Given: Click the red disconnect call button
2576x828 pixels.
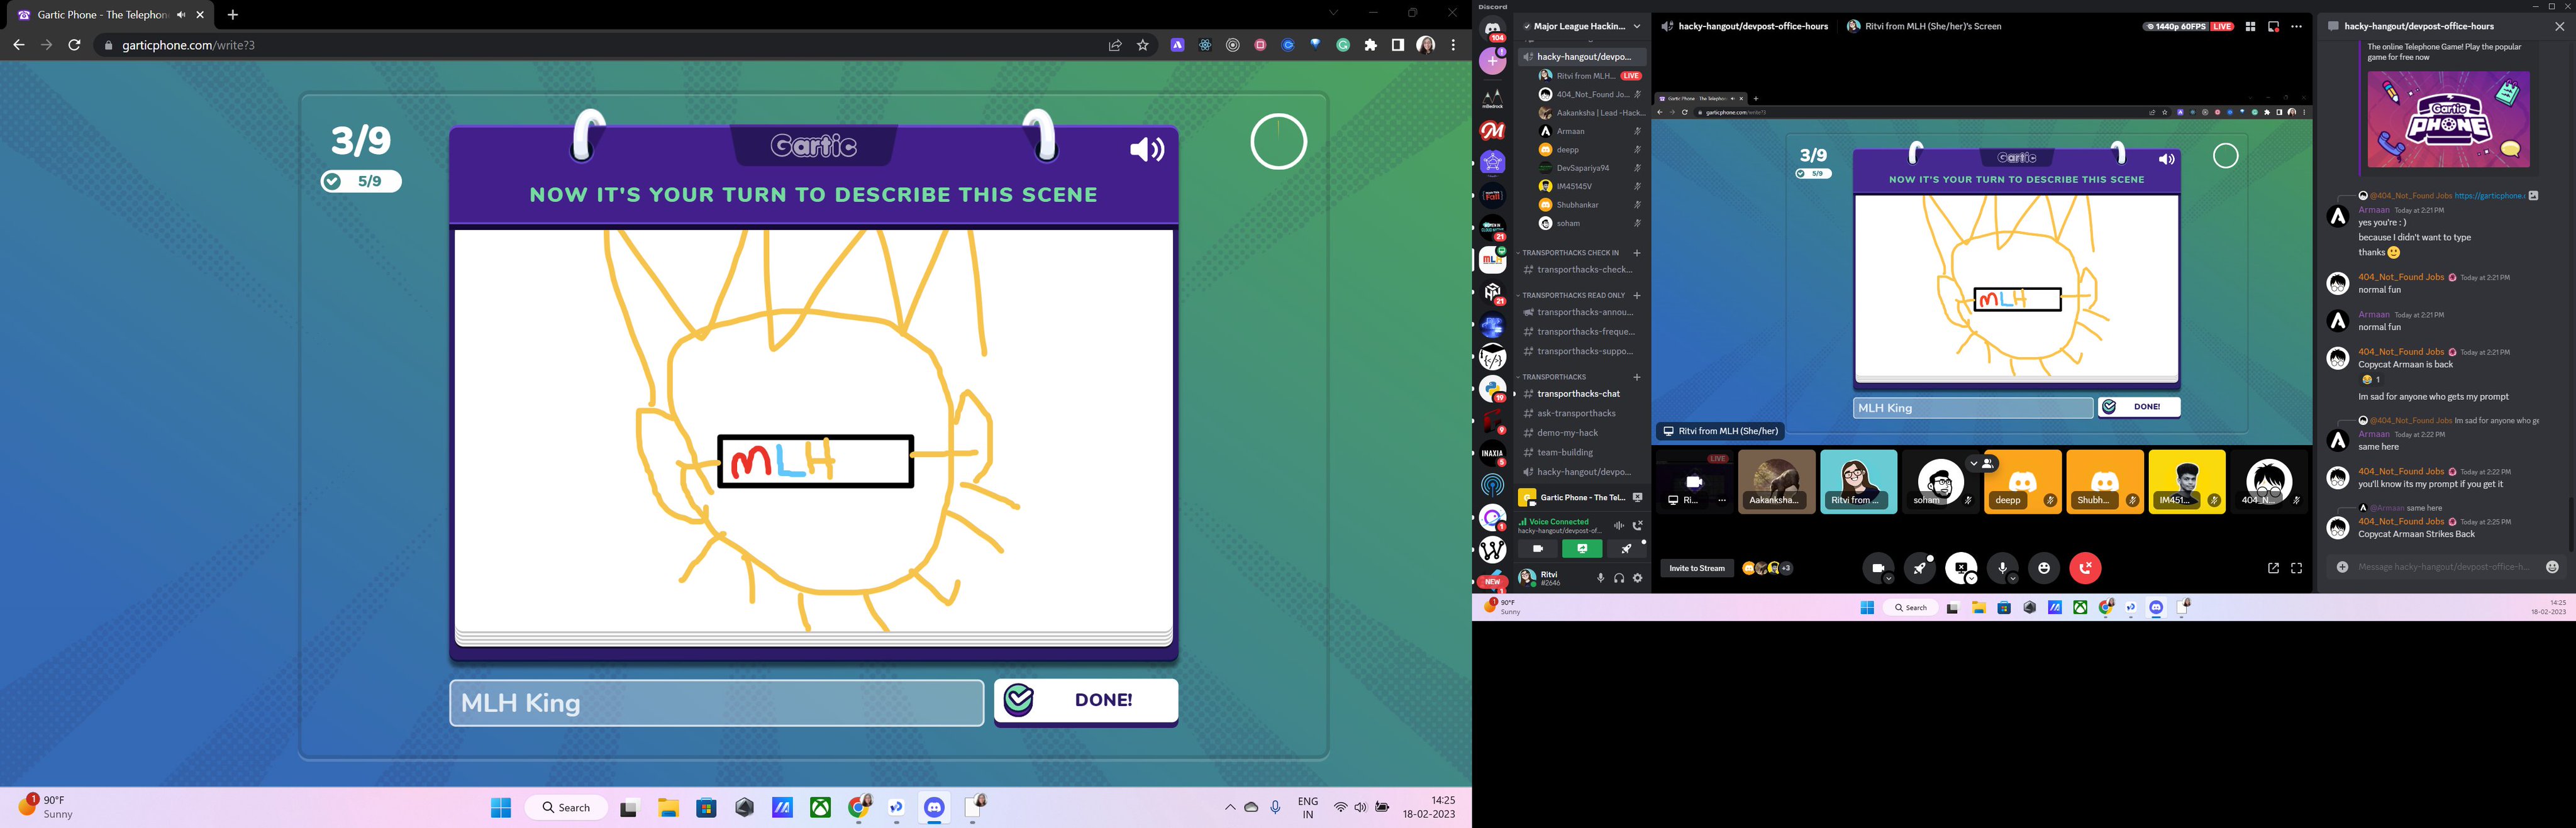Looking at the screenshot, I should click(x=2085, y=568).
